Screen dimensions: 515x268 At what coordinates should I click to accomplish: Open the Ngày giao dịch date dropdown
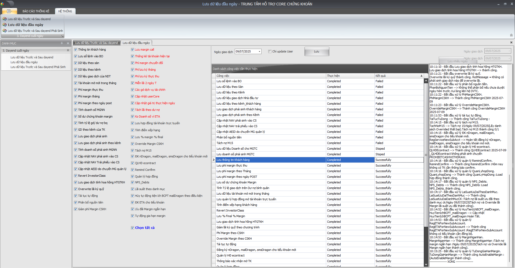click(259, 51)
